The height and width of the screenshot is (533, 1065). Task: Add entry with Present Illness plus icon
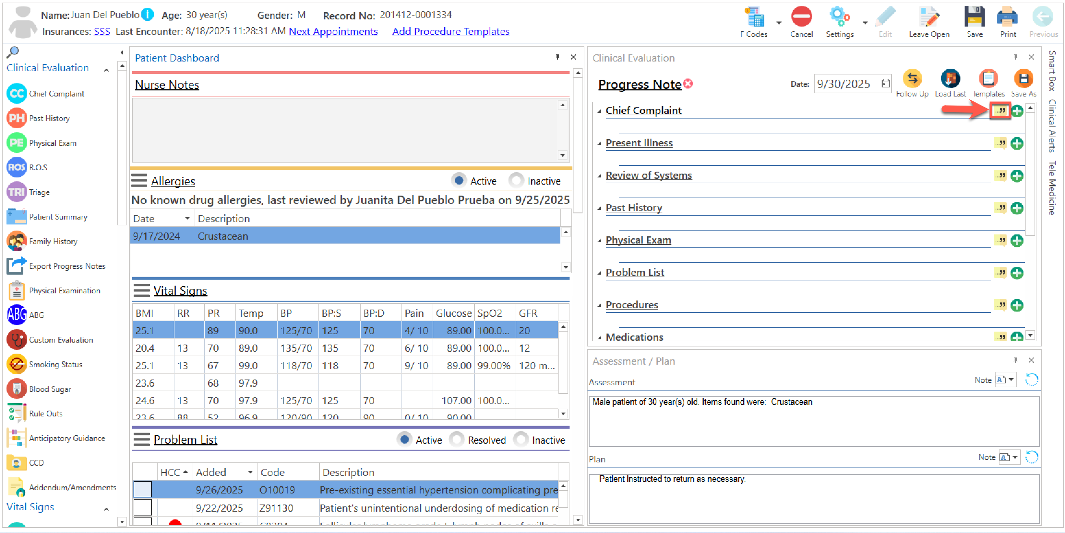click(1017, 144)
